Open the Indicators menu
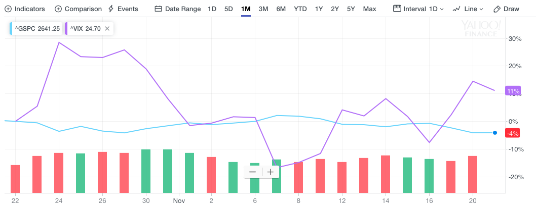Image resolution: width=536 pixels, height=208 pixels. click(25, 9)
